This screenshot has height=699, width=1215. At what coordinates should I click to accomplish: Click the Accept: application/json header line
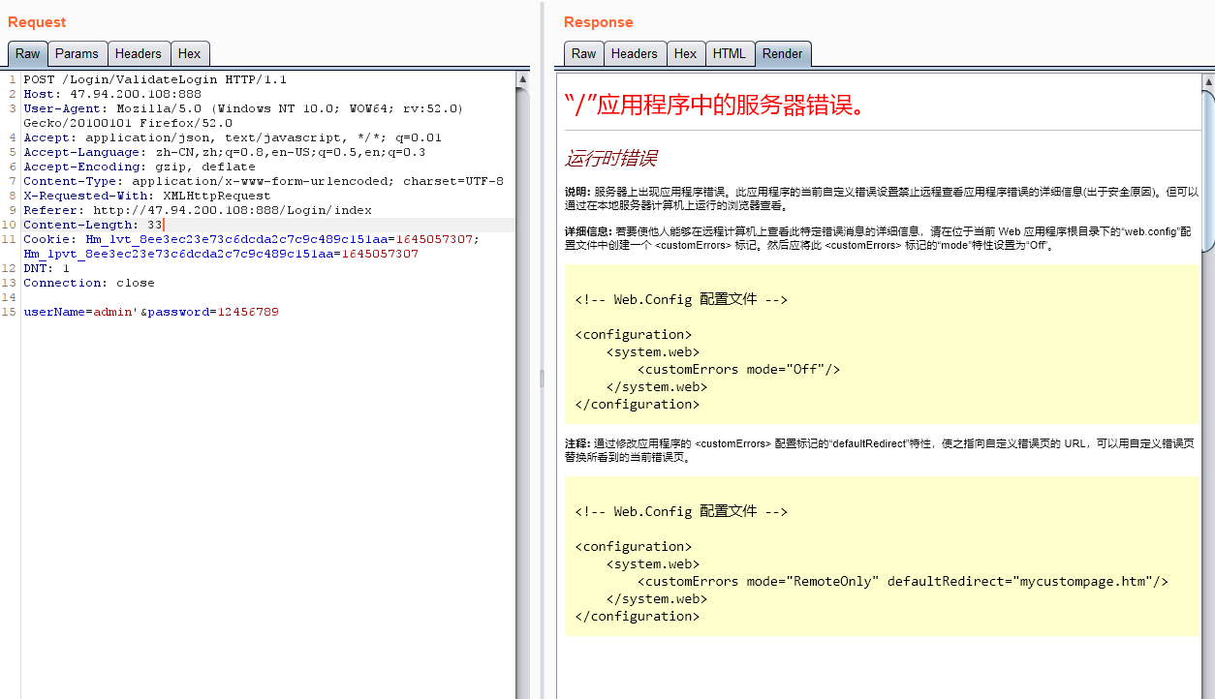pyautogui.click(x=233, y=137)
